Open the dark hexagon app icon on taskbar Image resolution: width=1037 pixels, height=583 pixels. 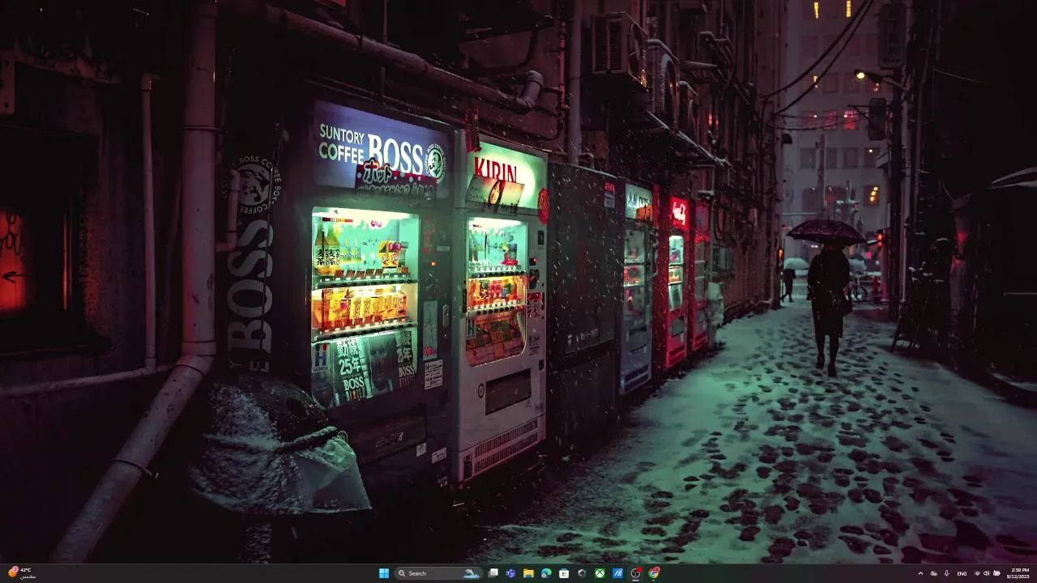tap(582, 573)
